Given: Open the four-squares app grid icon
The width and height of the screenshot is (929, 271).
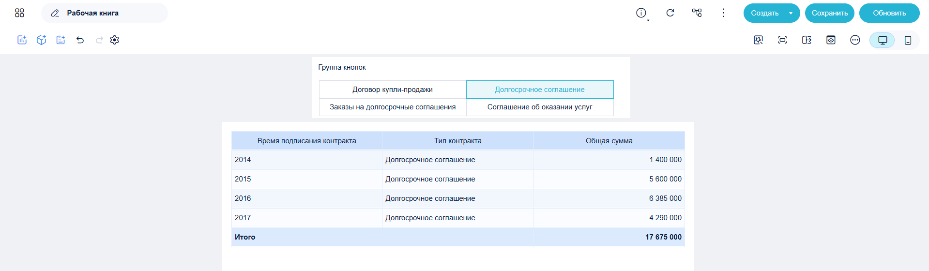Looking at the screenshot, I should tap(19, 13).
